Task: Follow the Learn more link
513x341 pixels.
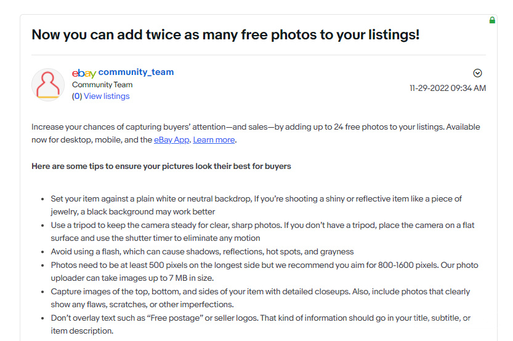Action: click(214, 140)
